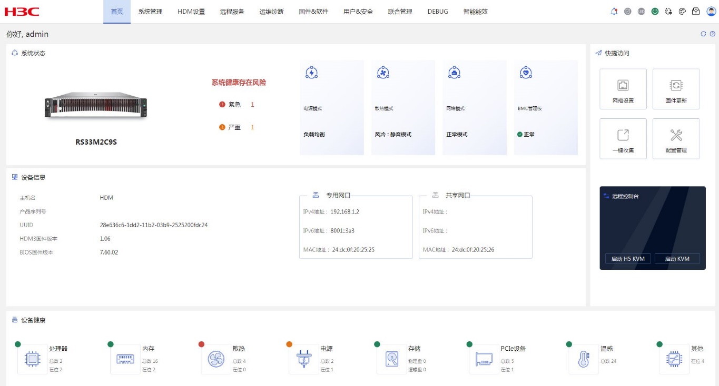Click the hostname value HDM
This screenshot has height=386, width=719.
point(106,198)
